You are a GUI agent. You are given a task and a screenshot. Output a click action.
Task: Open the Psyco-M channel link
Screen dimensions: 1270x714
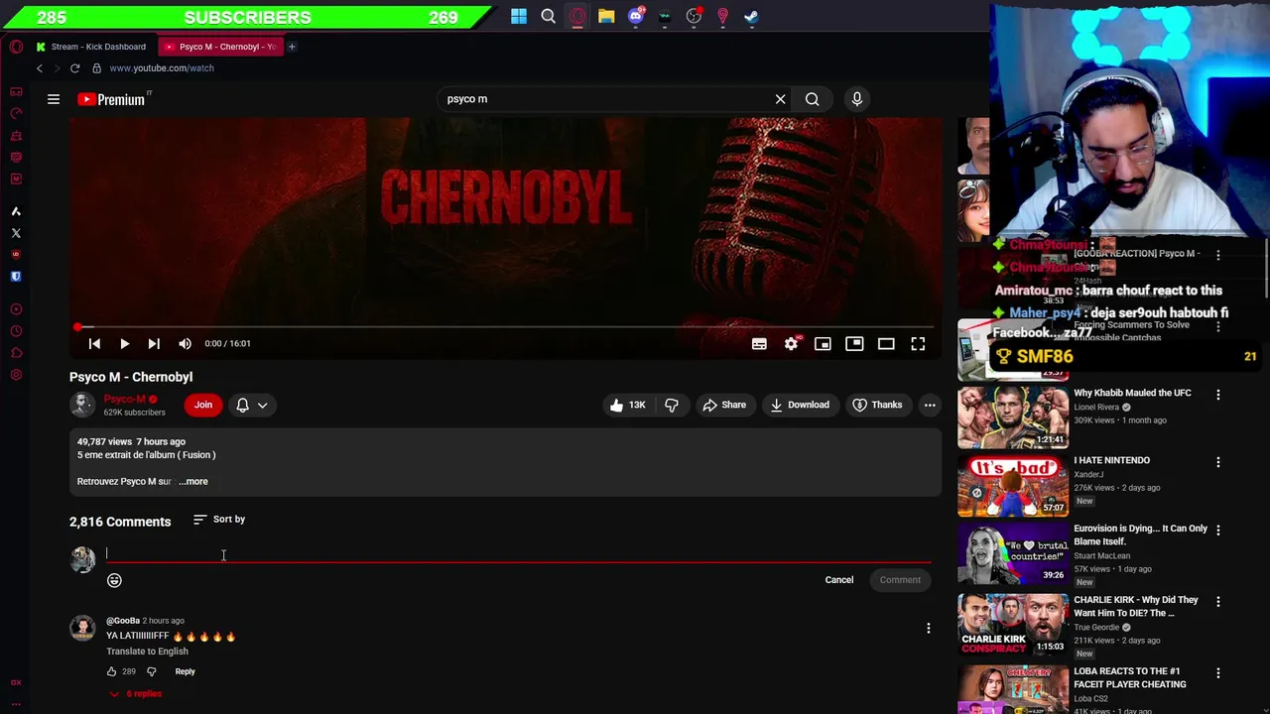coord(125,399)
